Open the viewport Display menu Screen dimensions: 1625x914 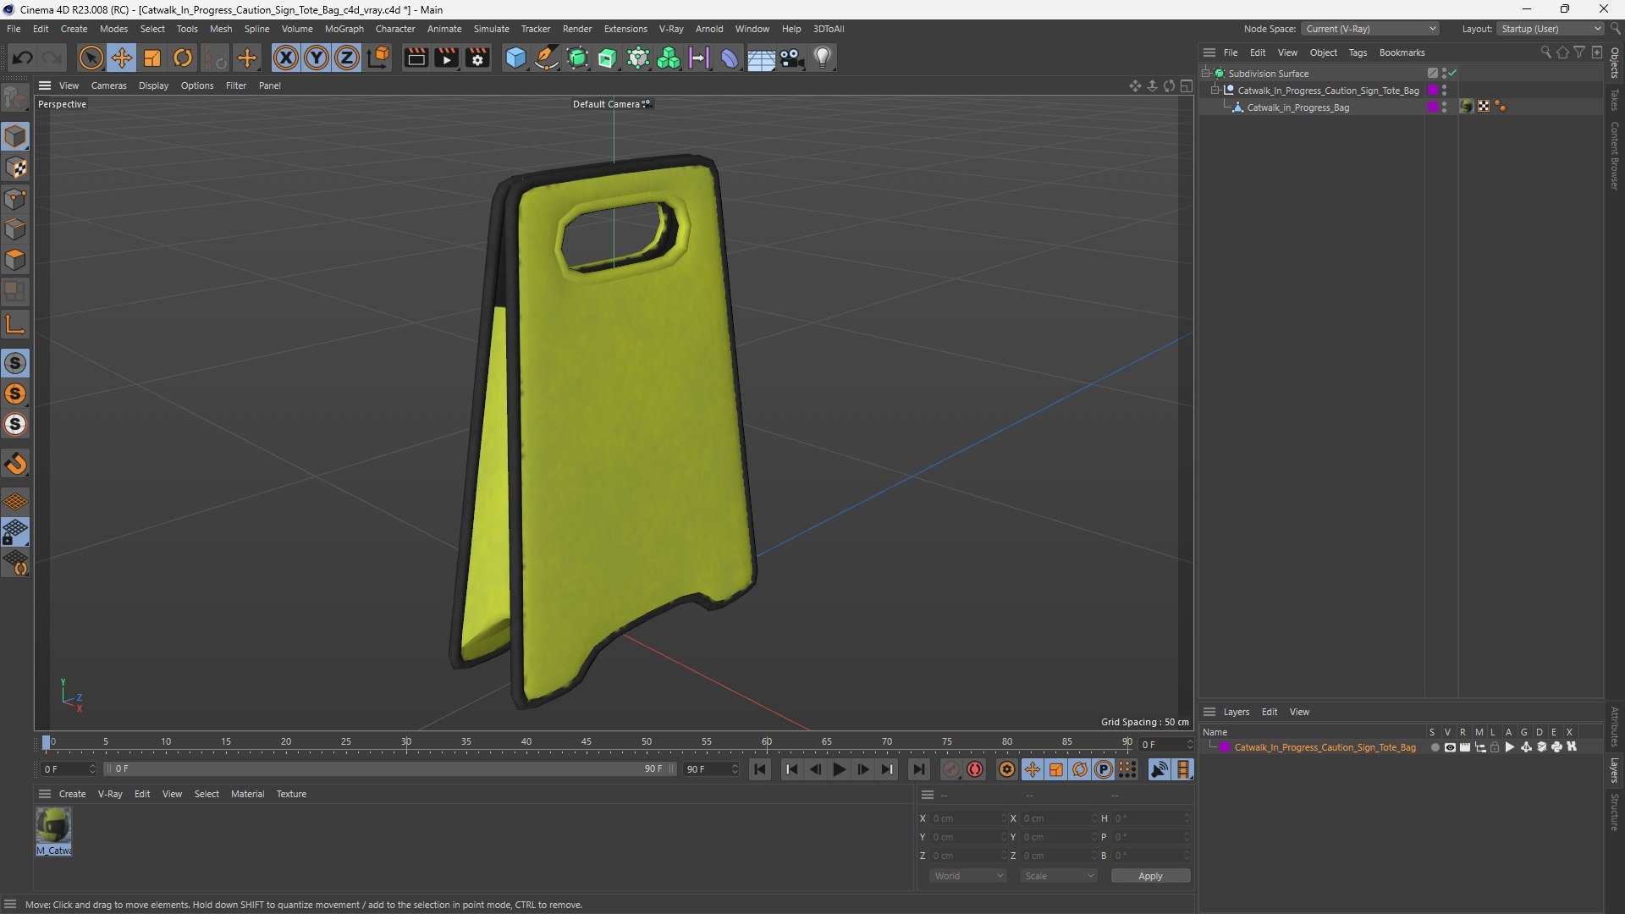(153, 85)
